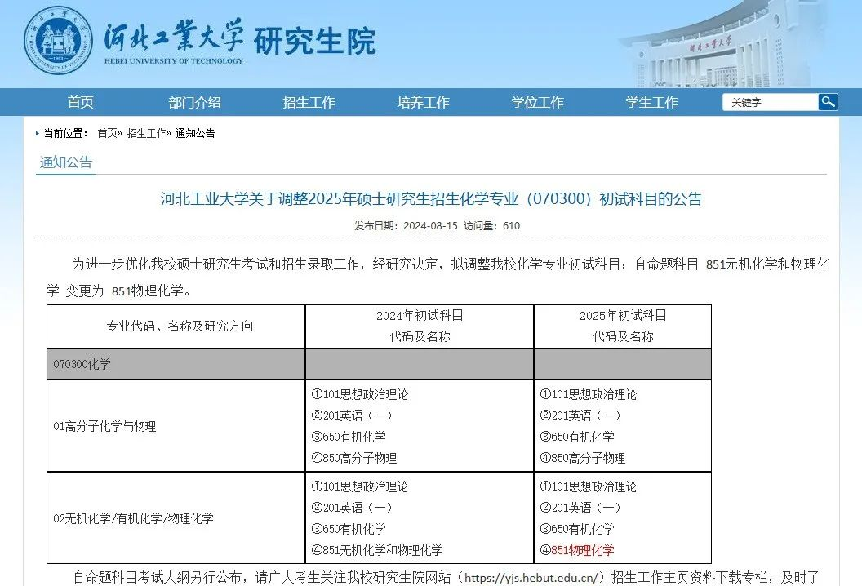Click the 招生工作 breadcrumb link
Image resolution: width=862 pixels, height=586 pixels.
[146, 133]
